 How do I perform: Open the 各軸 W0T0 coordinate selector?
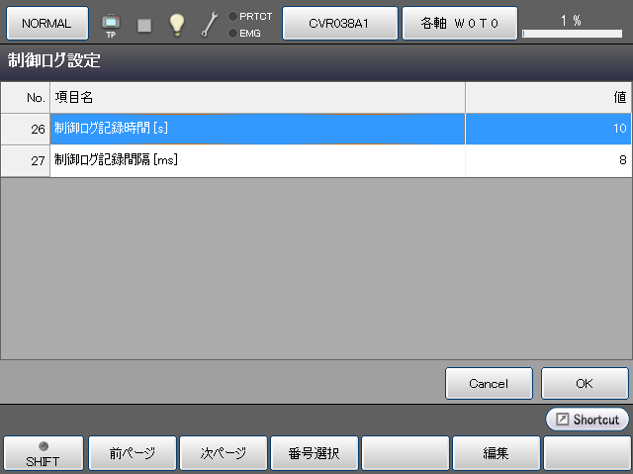click(x=459, y=23)
